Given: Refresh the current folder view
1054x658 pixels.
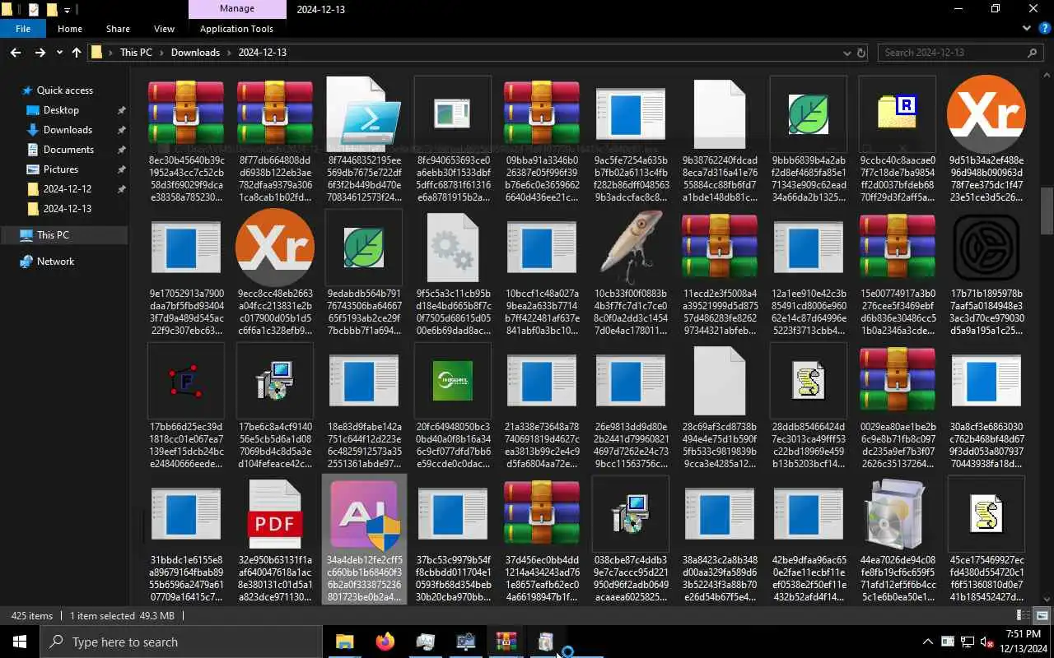Looking at the screenshot, I should (x=861, y=53).
